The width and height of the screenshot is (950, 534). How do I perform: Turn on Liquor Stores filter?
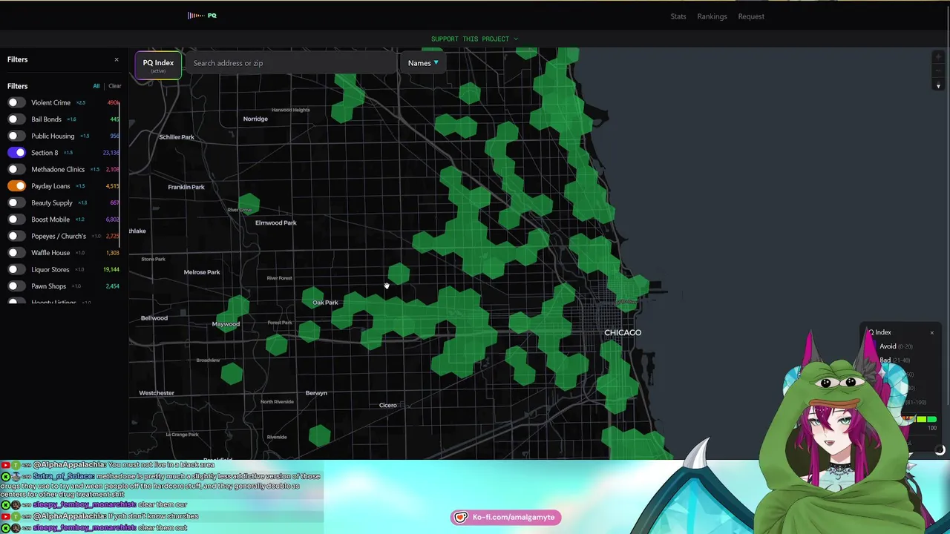16,269
